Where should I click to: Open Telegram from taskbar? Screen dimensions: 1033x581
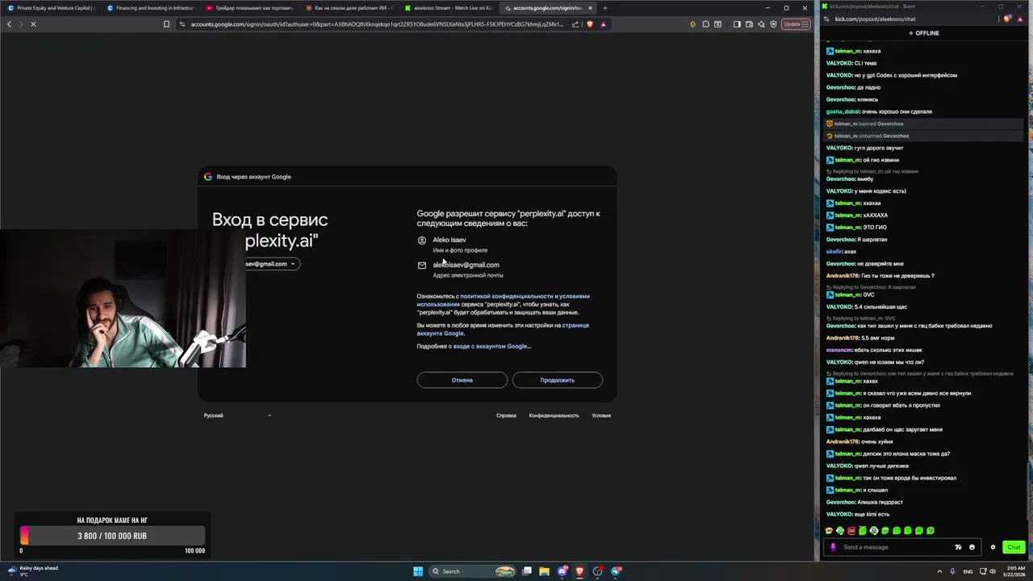[x=617, y=571]
